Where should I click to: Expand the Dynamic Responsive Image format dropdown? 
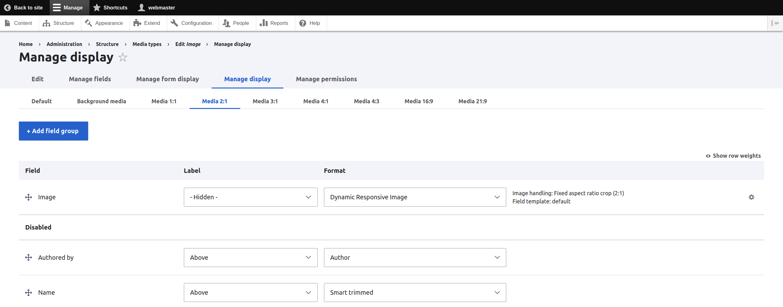tap(415, 197)
